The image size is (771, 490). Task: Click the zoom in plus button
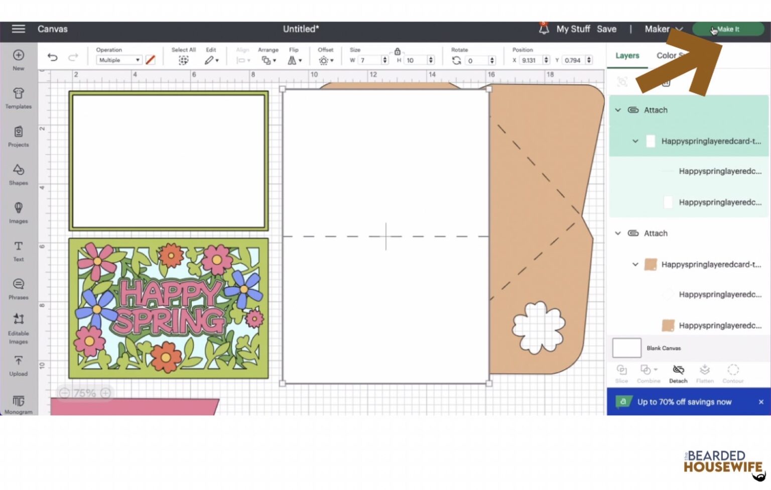(x=105, y=393)
